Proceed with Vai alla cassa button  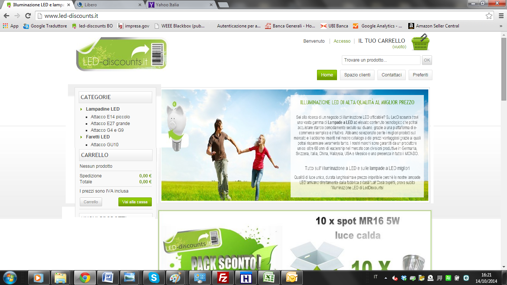[x=135, y=202]
